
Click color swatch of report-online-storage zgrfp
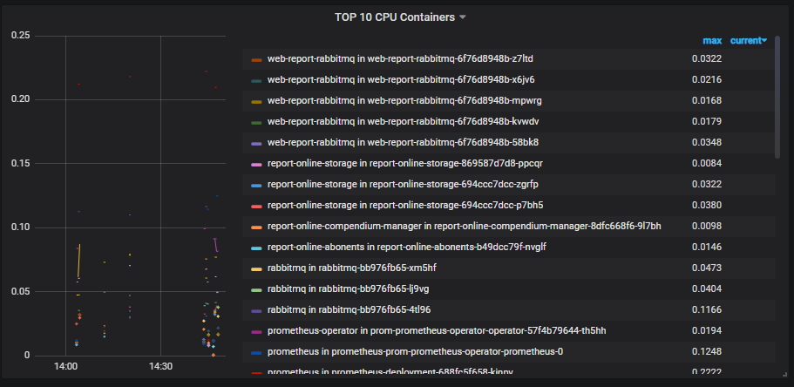pyautogui.click(x=256, y=186)
